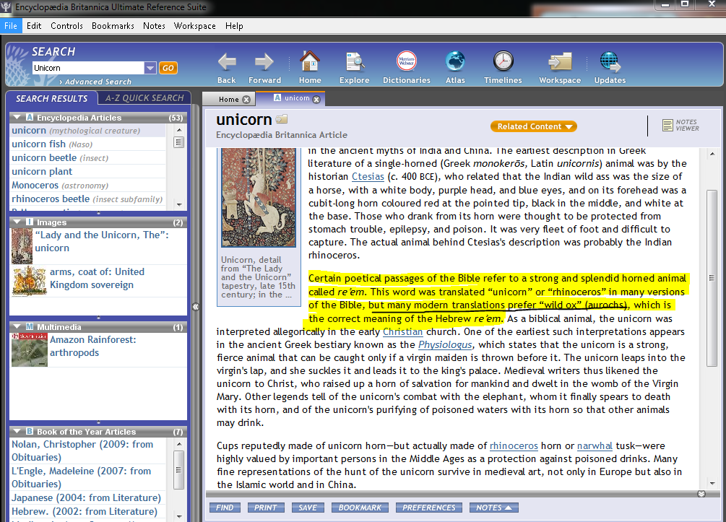Open the Controls menu
Image resolution: width=726 pixels, height=522 pixels.
(66, 26)
